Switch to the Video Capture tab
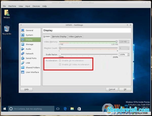This screenshot has width=152, height=116. tap(75, 37)
